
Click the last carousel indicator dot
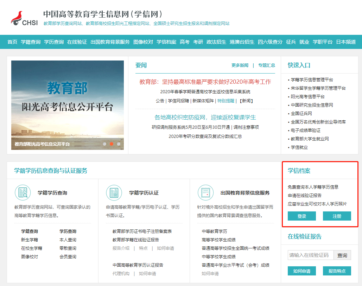click(x=119, y=144)
